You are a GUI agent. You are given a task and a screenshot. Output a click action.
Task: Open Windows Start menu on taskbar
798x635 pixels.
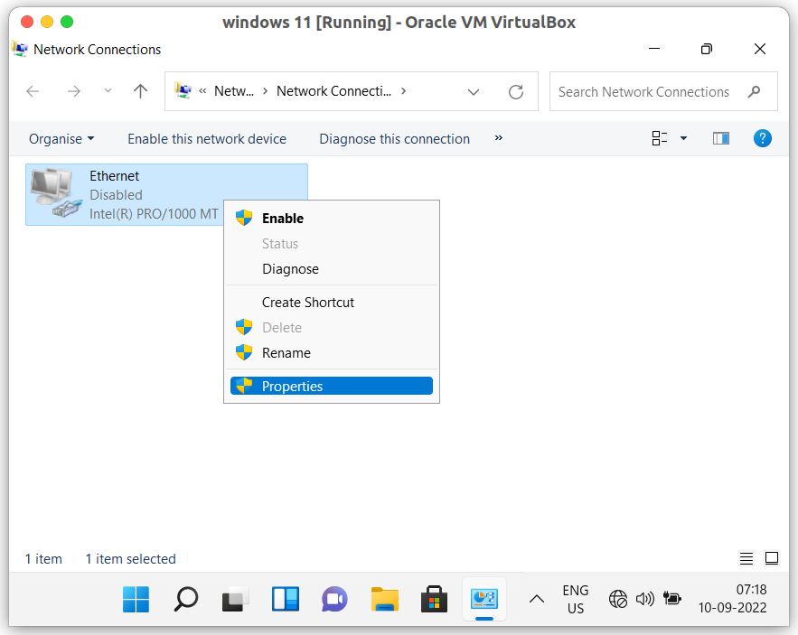[136, 599]
